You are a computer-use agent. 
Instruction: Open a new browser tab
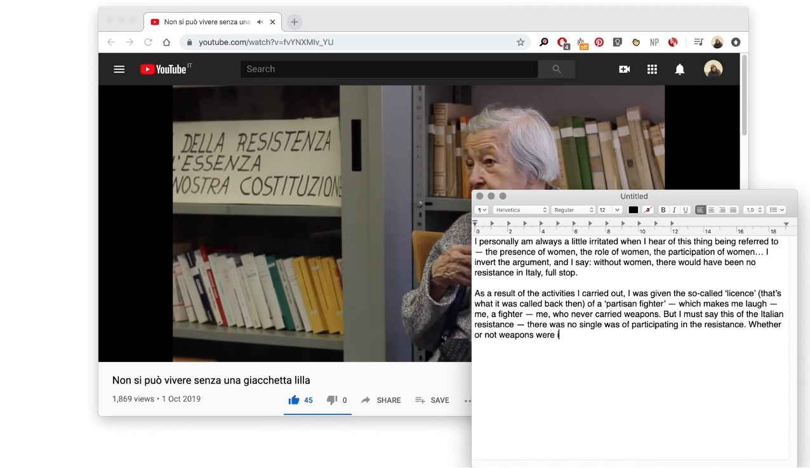coord(294,22)
